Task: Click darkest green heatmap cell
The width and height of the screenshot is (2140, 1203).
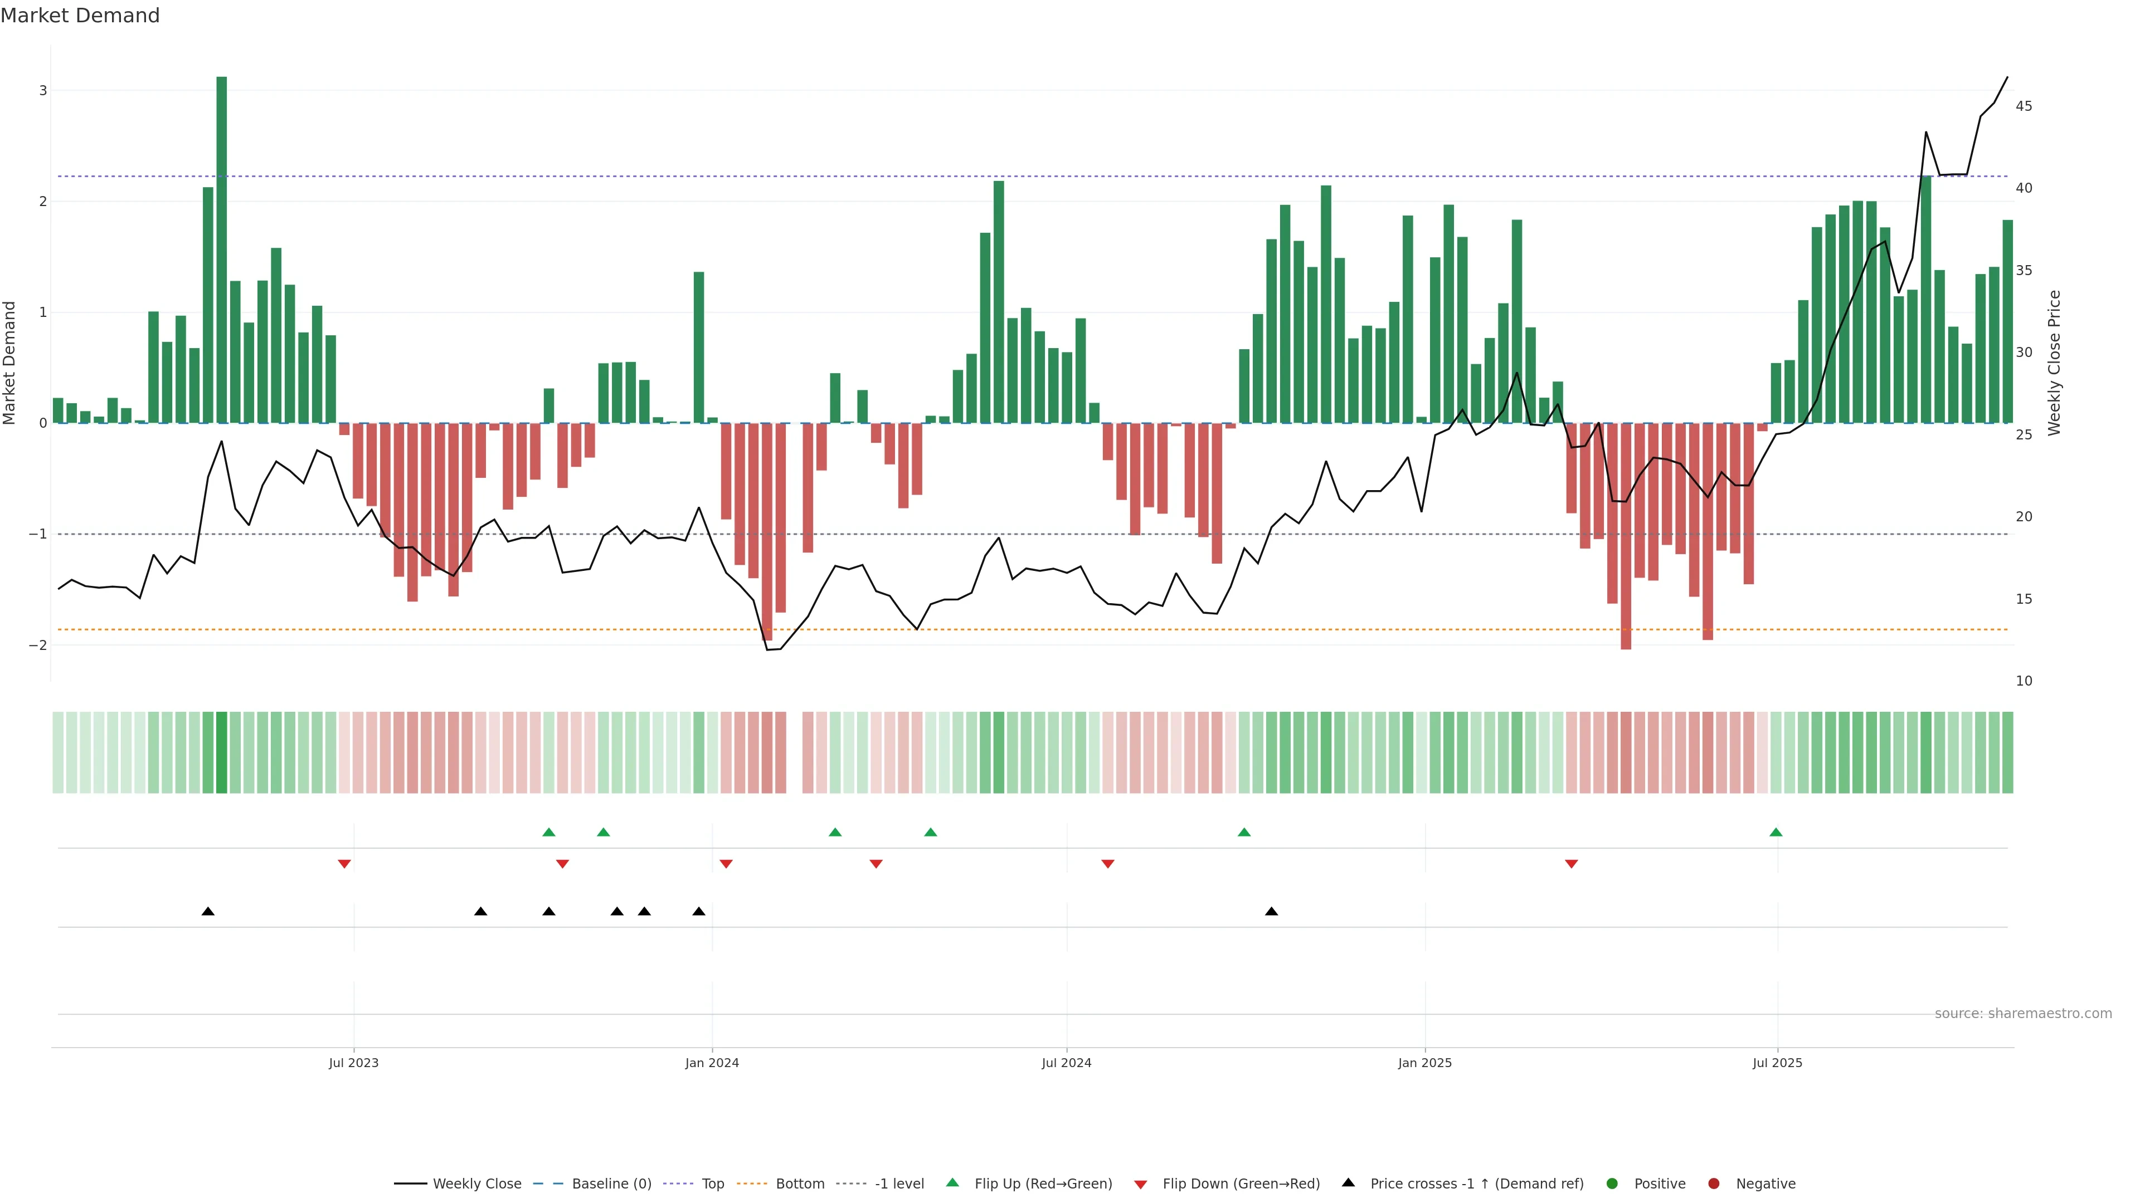Action: point(222,752)
